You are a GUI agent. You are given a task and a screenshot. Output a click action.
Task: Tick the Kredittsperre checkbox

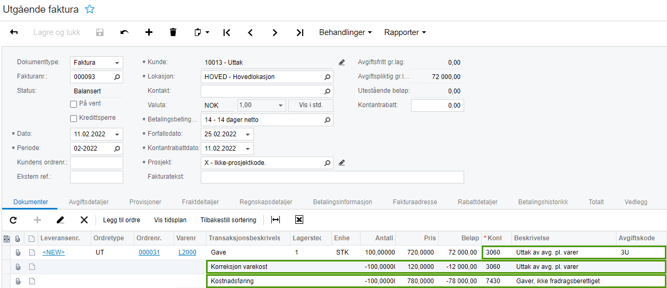(x=74, y=118)
